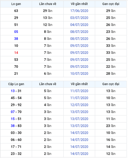Select '11 lần' cell in row 15 - 51
Image resolution: width=128 pixels, height=158 pixels.
pyautogui.click(x=111, y=119)
